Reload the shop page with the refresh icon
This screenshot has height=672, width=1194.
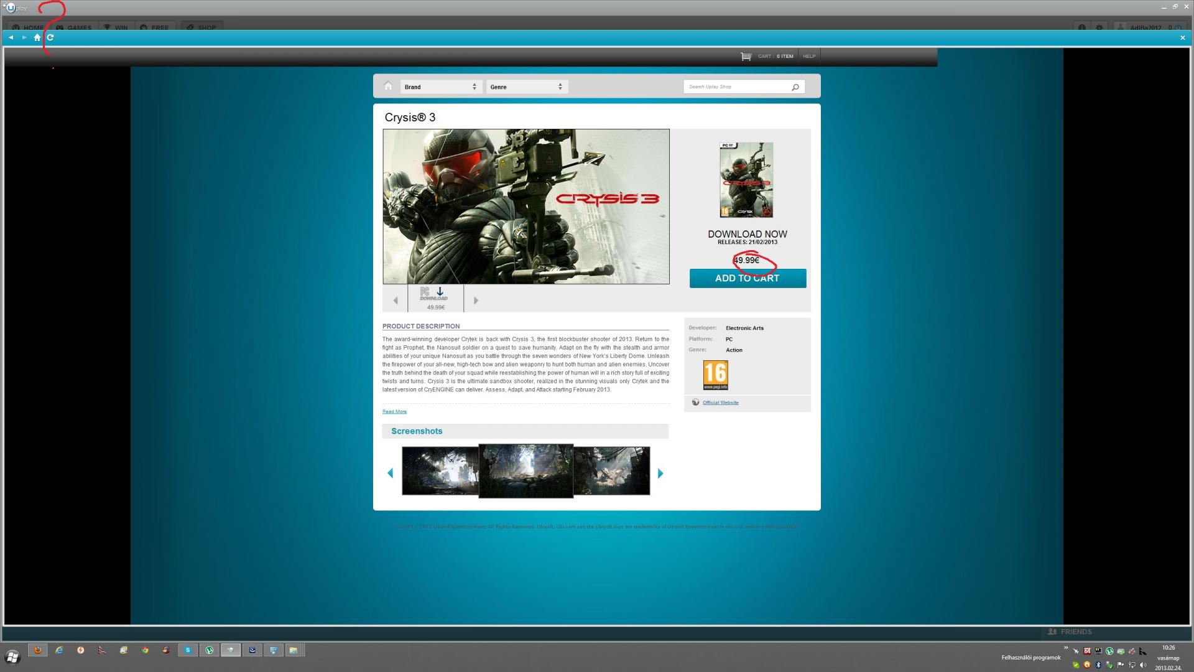[50, 37]
